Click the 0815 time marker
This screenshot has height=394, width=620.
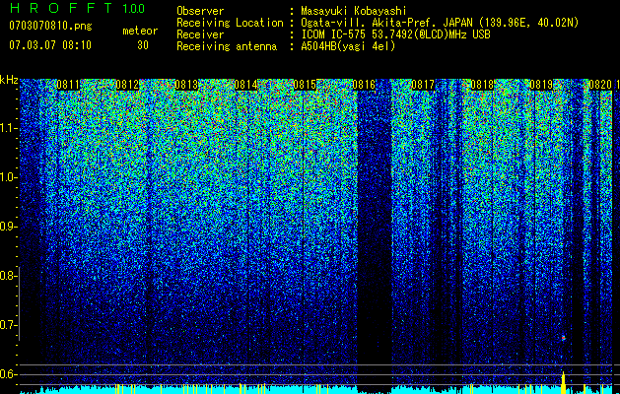tap(305, 85)
